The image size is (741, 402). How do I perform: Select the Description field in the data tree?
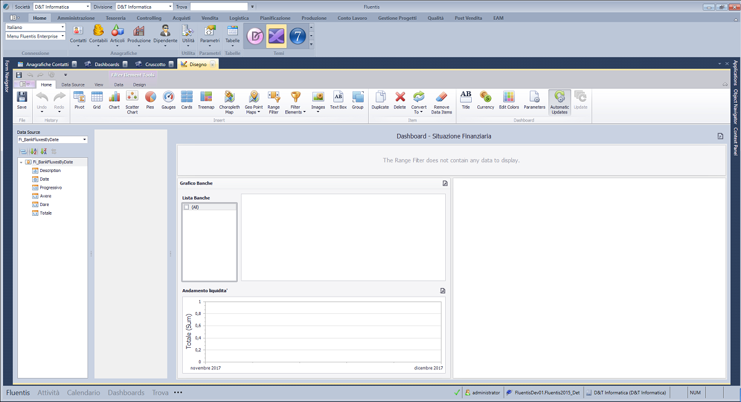50,170
